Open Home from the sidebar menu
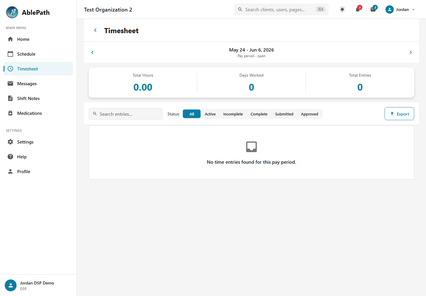Viewport: 426px width, 296px height. tap(38, 39)
